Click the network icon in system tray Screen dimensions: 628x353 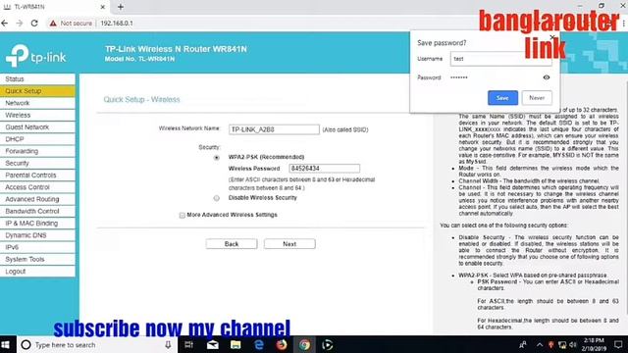click(x=562, y=344)
